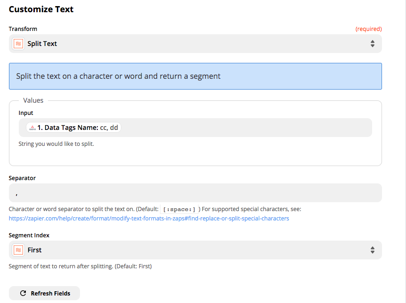Viewport: 406px width, 303px height.
Task: Focus the Separator text field
Action: (195, 193)
